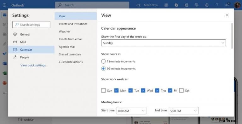Click the Search settings input field

pyautogui.click(x=31, y=25)
